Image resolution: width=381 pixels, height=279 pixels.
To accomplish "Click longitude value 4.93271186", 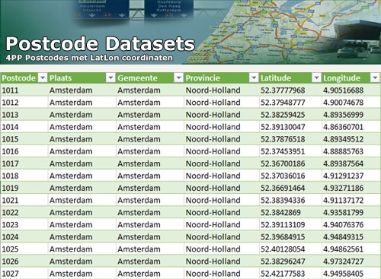I will click(x=344, y=188).
